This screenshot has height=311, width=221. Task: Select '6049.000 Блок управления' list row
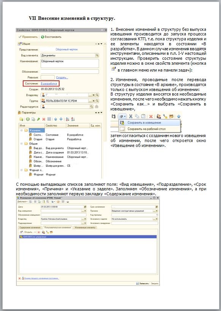coord(88,237)
